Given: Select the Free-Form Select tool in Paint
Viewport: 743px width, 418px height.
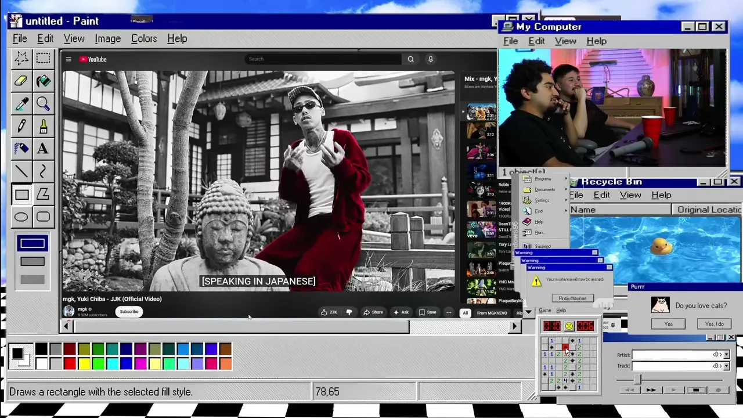Looking at the screenshot, I should 21,58.
